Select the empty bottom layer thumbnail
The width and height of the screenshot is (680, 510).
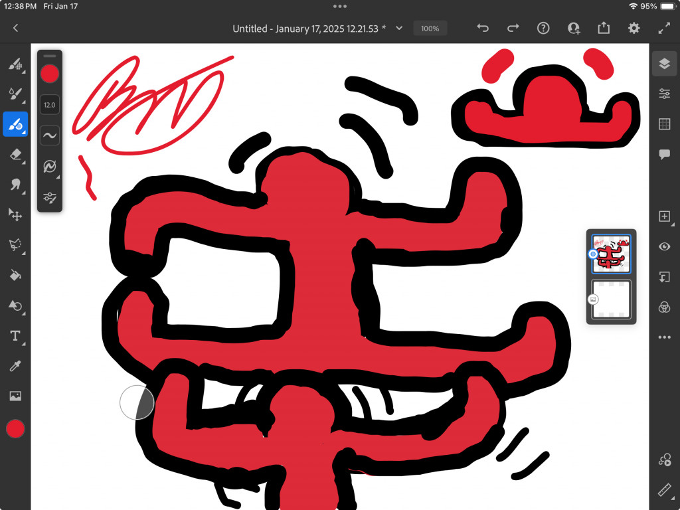point(611,299)
